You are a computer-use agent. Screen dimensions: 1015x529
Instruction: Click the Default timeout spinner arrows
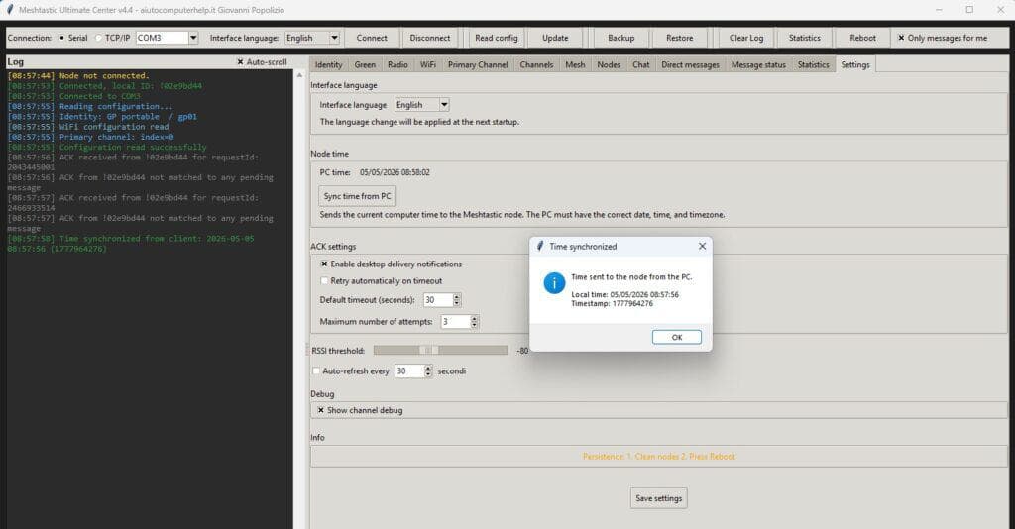click(457, 300)
